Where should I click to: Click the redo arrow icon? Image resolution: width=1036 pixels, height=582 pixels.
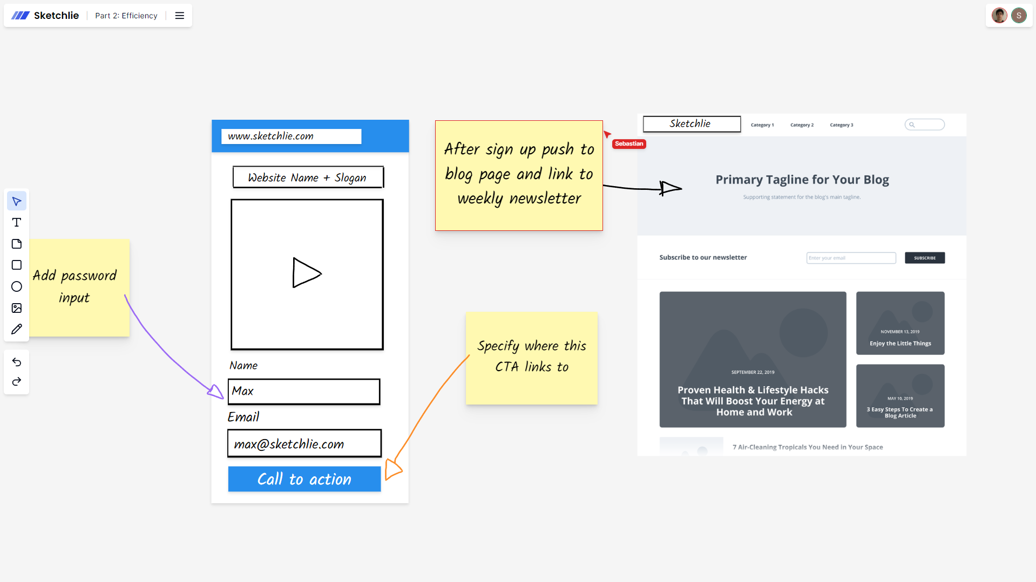point(17,382)
